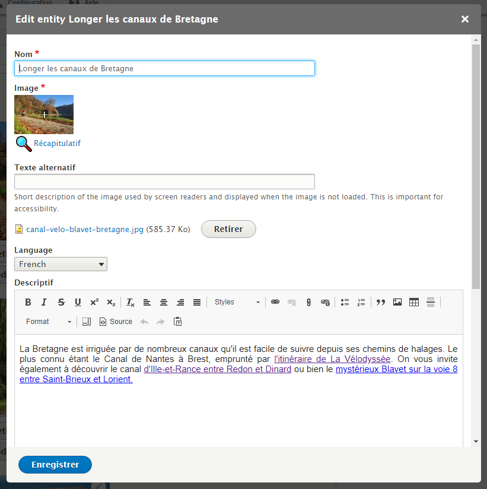Toggle center text alignment
Image resolution: width=487 pixels, height=489 pixels.
tap(164, 302)
